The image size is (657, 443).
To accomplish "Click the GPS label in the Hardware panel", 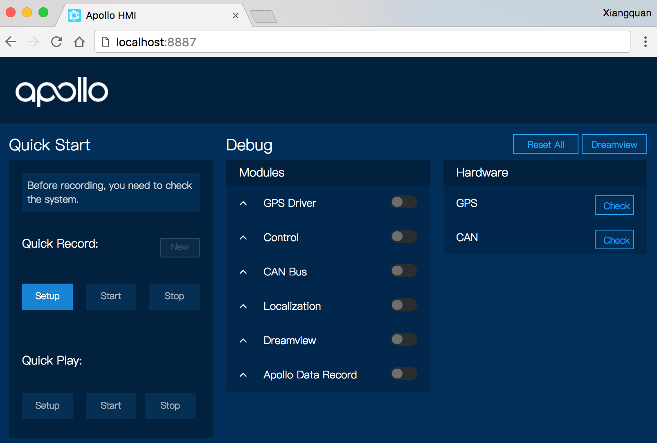I will (x=467, y=203).
